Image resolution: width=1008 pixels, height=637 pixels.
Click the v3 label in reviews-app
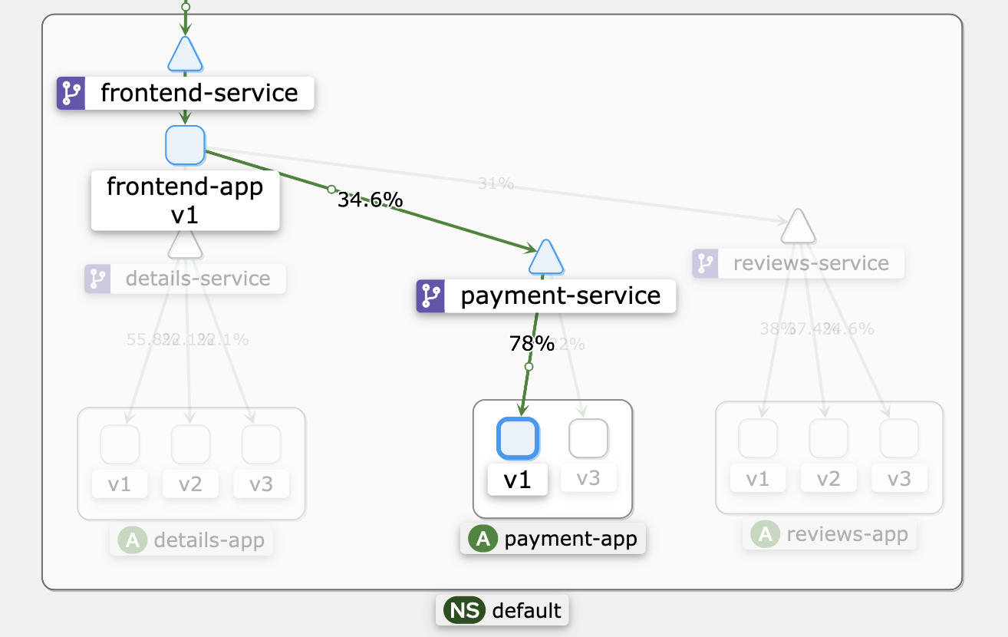tap(899, 479)
